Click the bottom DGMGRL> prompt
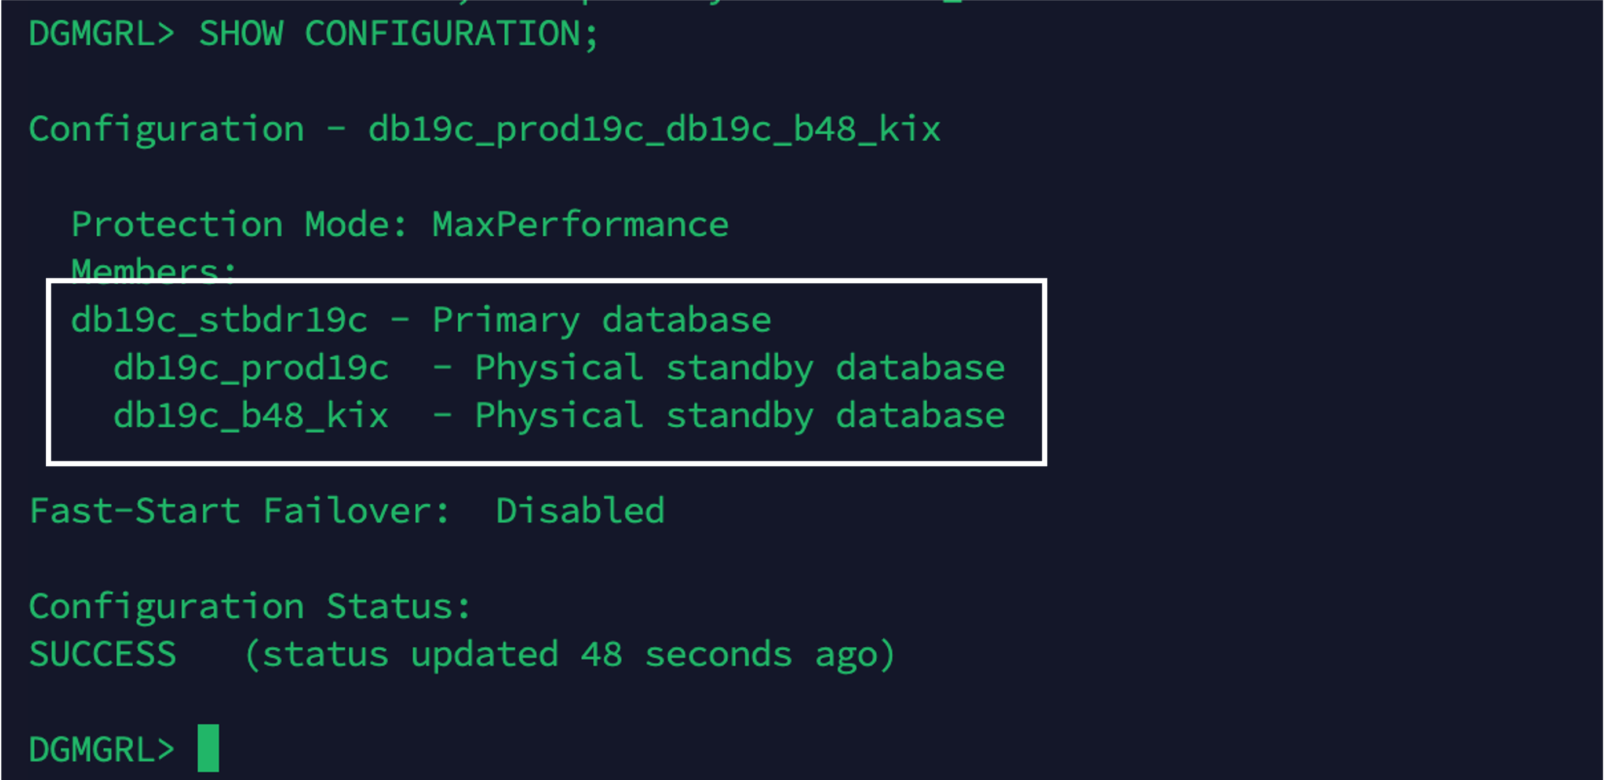 [101, 749]
